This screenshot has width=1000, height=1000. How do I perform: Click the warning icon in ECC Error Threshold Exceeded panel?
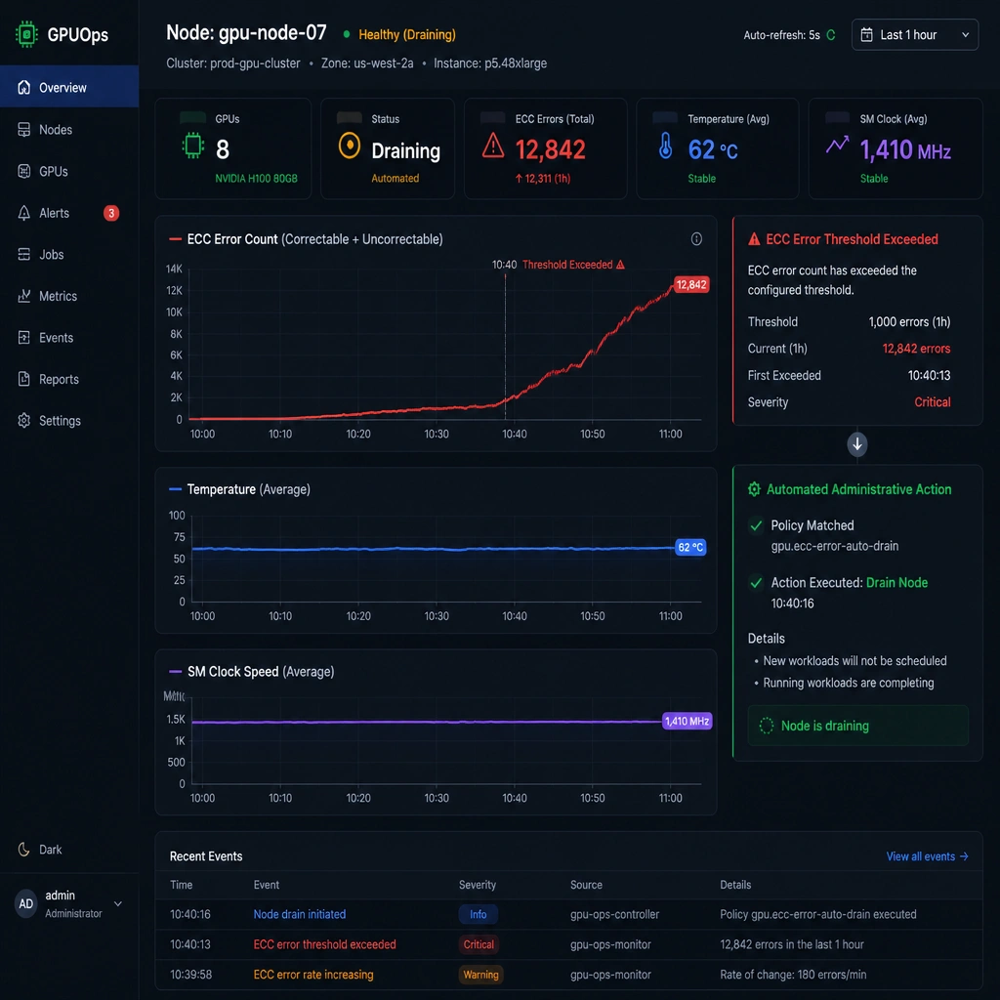[754, 239]
